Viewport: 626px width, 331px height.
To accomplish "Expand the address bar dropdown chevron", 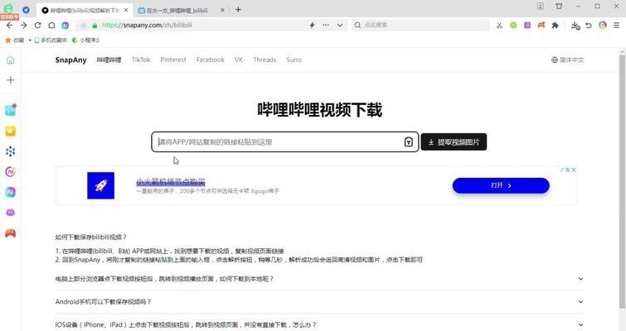I will (340, 25).
